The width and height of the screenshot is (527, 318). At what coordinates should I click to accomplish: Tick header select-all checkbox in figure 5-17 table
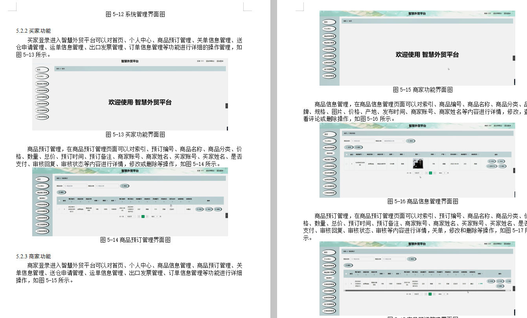coord(346,274)
